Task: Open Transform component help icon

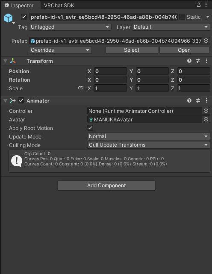Action: pyautogui.click(x=189, y=61)
